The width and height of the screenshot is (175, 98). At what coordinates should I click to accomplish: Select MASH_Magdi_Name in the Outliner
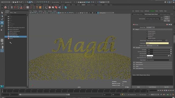pos(16,36)
